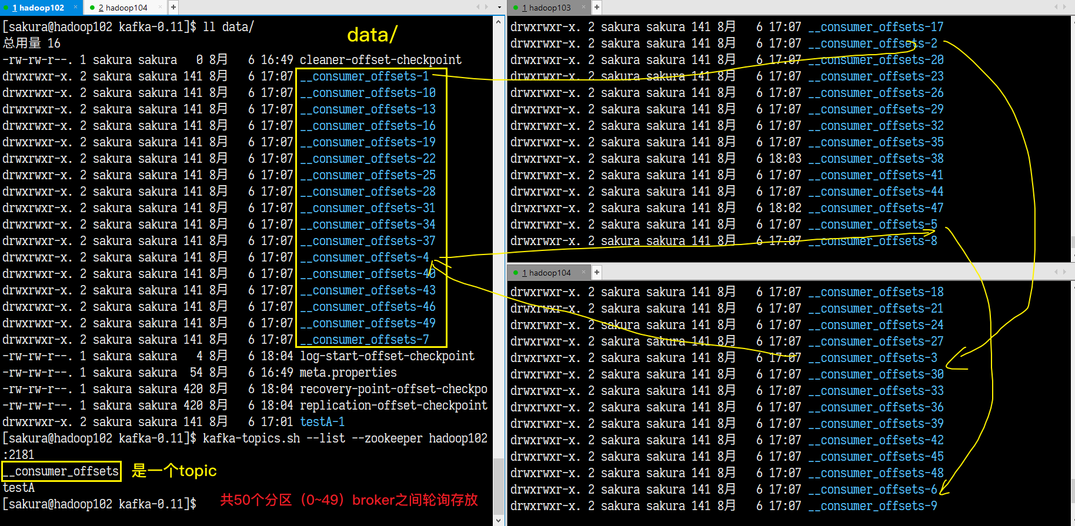The image size is (1075, 526).
Task: Click __consumer_offsets-19 directory name
Action: click(368, 142)
